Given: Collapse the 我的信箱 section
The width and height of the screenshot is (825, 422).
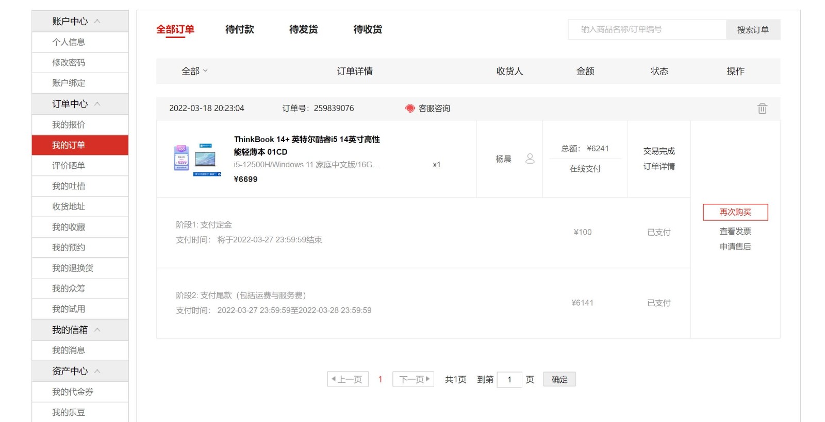Looking at the screenshot, I should coord(97,330).
